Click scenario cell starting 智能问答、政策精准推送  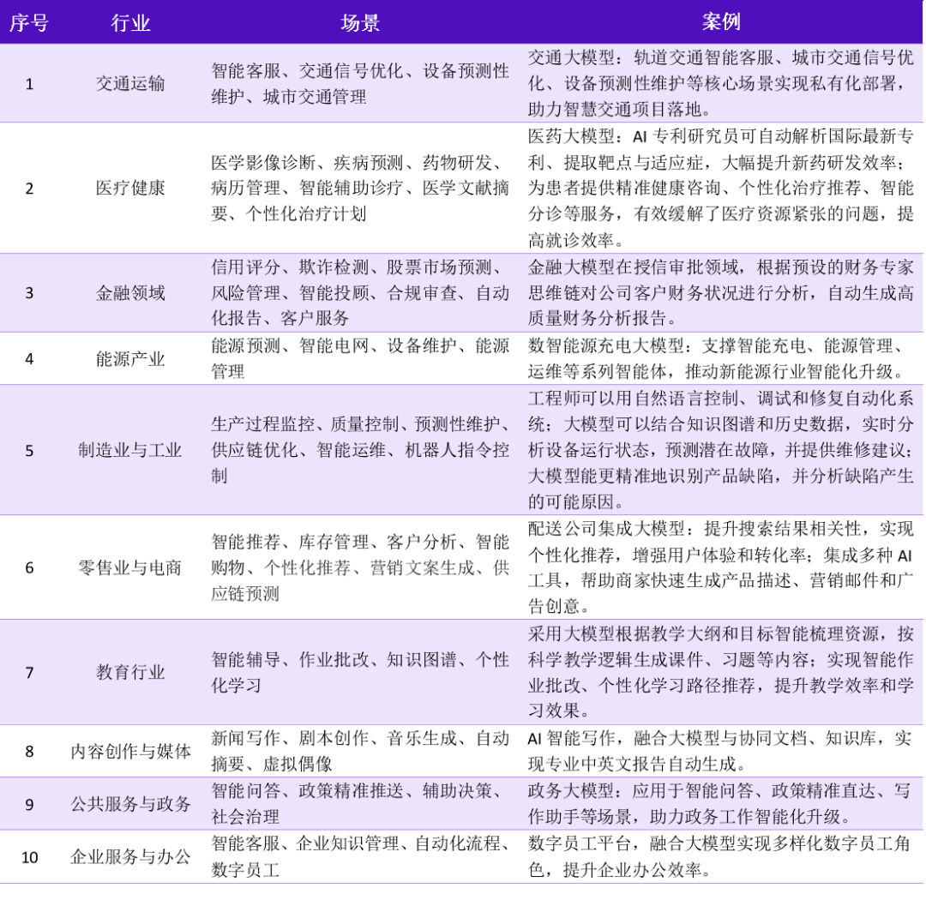tap(360, 803)
